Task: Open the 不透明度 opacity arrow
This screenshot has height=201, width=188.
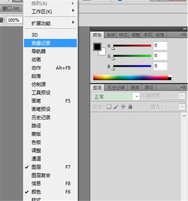Action: pyautogui.click(x=182, y=96)
